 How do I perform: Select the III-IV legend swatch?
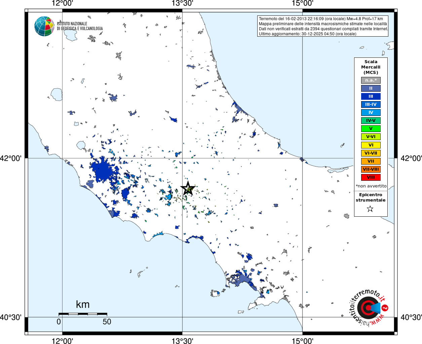coord(371,104)
